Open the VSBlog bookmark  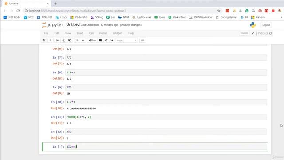pos(97,17)
